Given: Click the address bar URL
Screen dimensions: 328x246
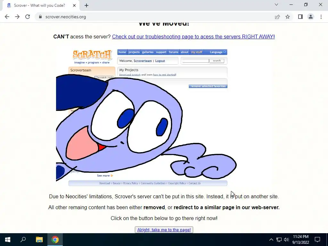Looking at the screenshot, I should click(x=65, y=17).
